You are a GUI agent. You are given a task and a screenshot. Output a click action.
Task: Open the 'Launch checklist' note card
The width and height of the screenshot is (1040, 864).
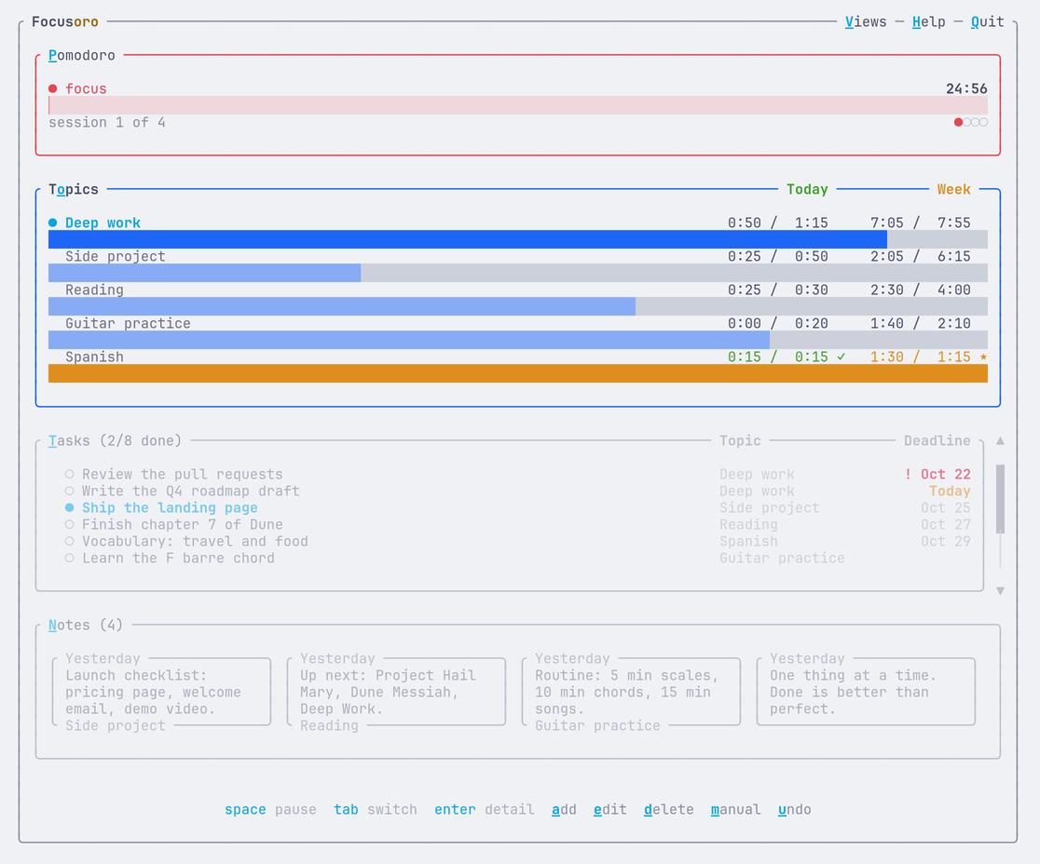[162, 692]
